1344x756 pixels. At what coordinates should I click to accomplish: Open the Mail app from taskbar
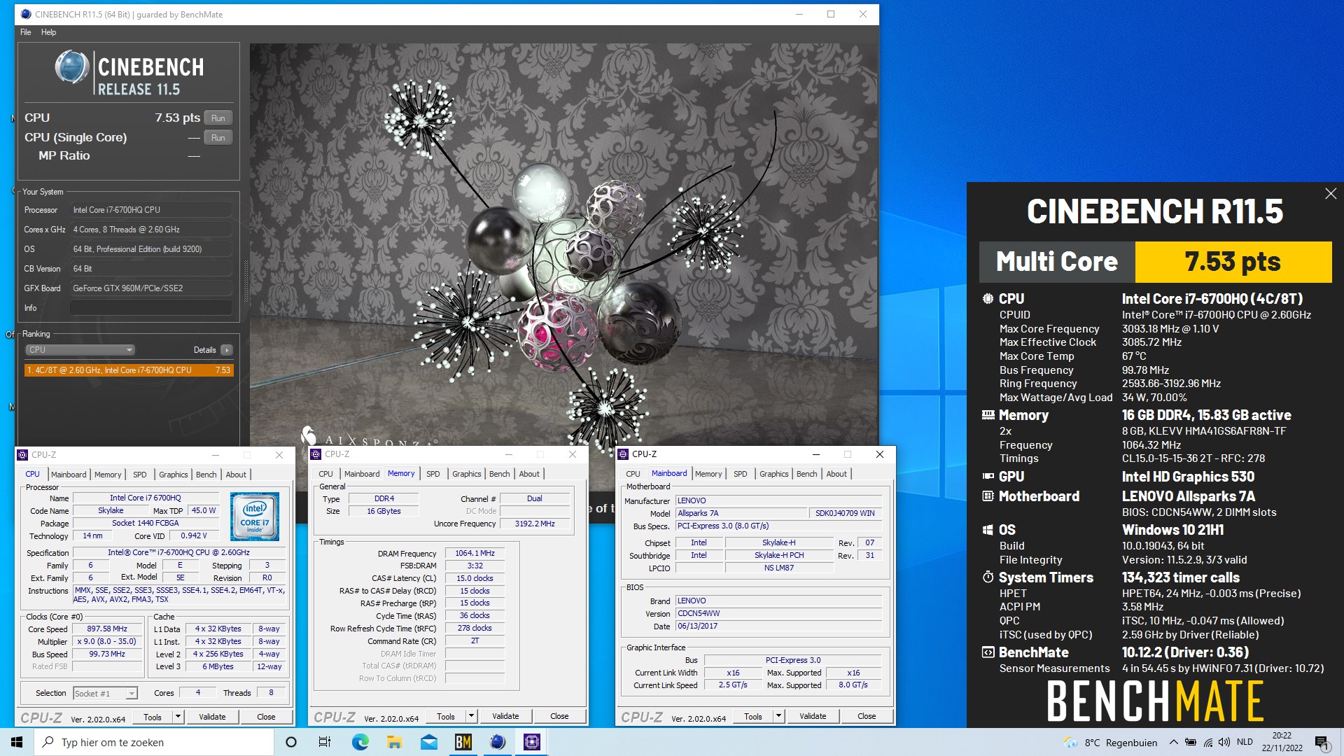[428, 742]
